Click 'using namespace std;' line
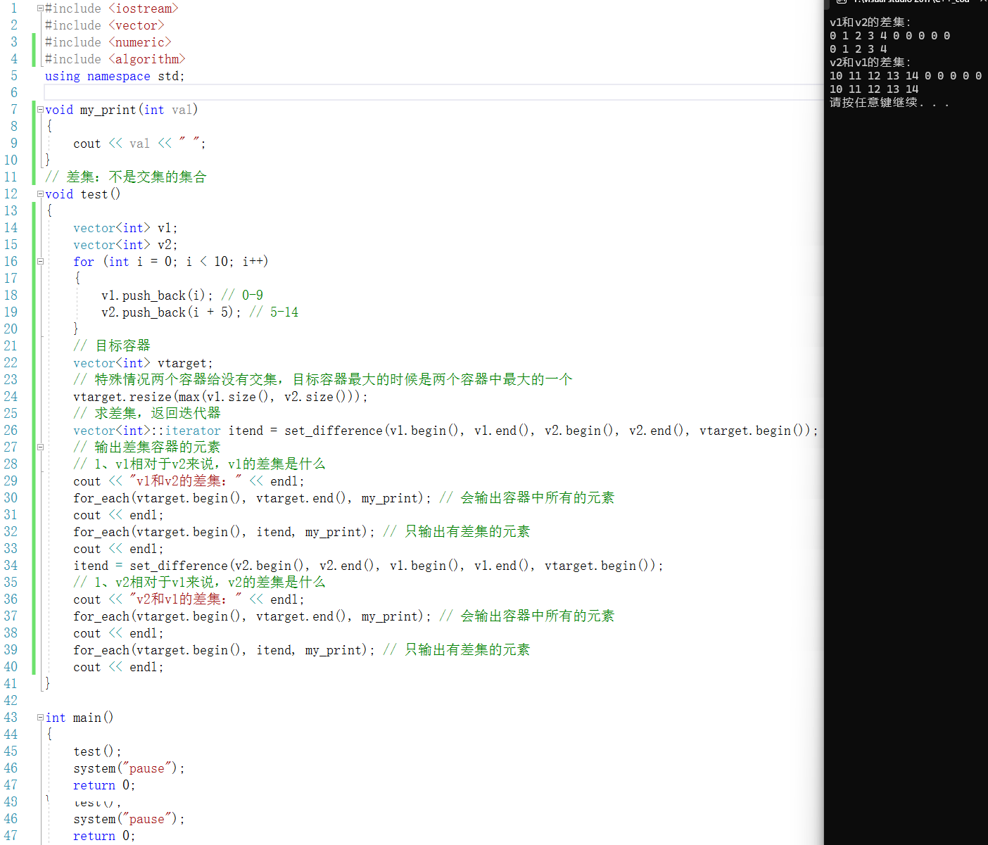Viewport: 988px width, 845px height. [115, 76]
